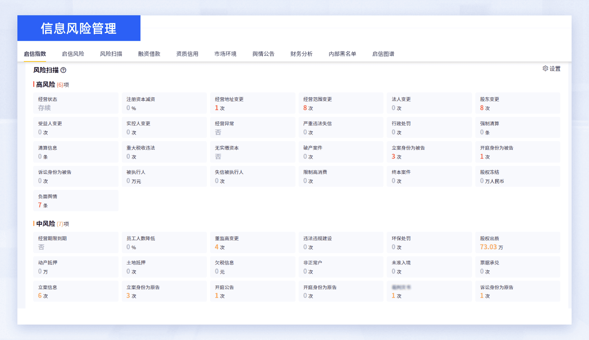Click the 经营范围变更 risk card
The height and width of the screenshot is (340, 589).
[341, 103]
